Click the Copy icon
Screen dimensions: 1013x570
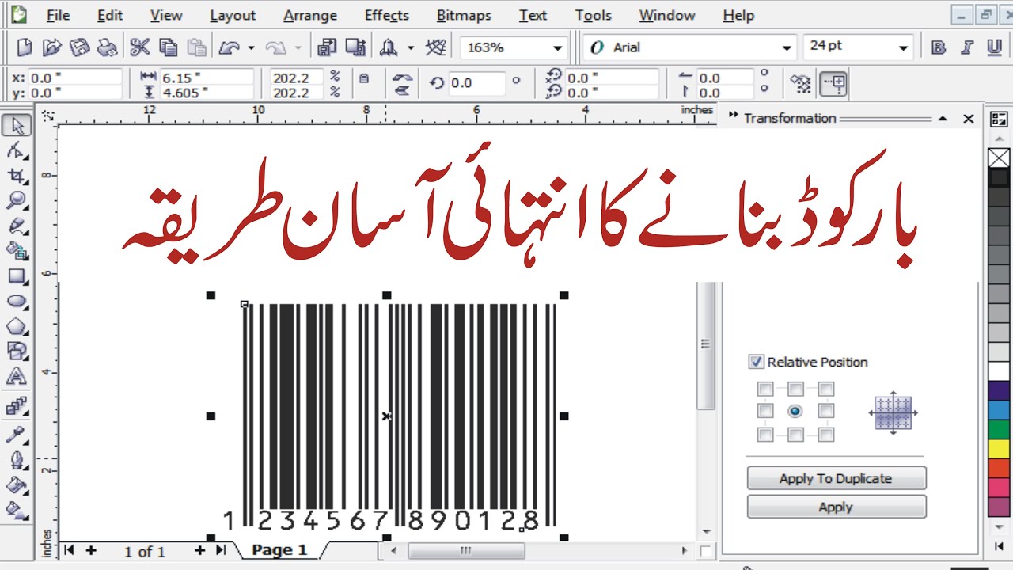click(168, 48)
